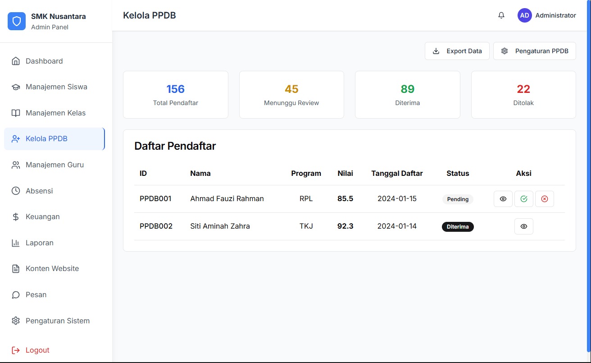Reject applicant PPDB001 with red X
The image size is (591, 363).
544,199
